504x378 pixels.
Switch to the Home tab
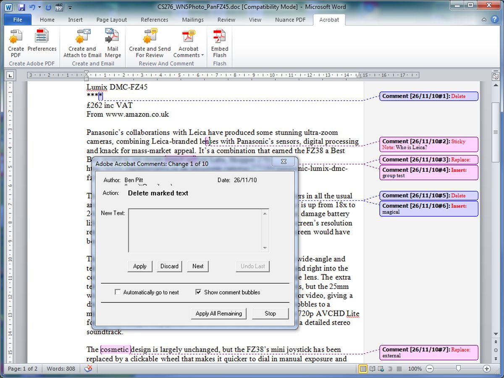click(47, 20)
